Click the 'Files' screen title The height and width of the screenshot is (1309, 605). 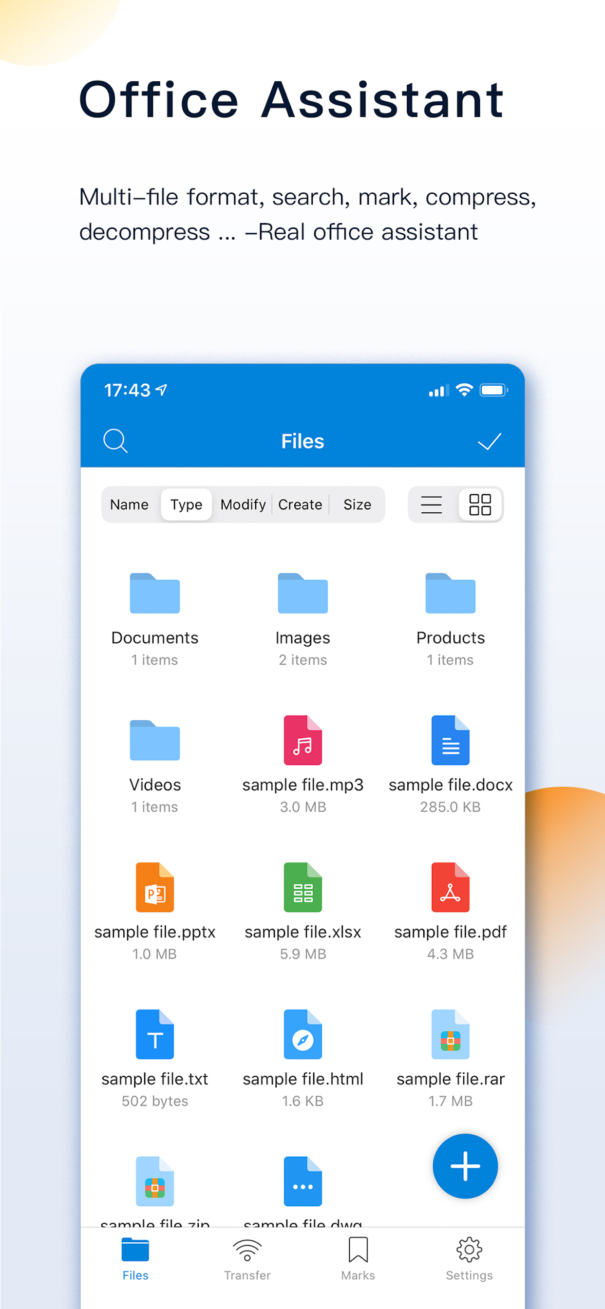coord(302,441)
